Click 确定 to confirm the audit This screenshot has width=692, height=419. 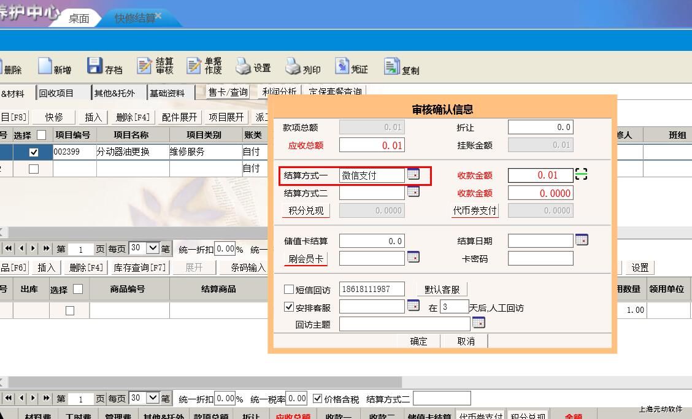tap(418, 341)
